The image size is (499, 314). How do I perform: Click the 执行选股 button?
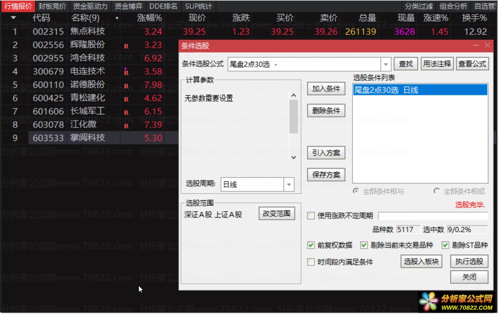[469, 262]
